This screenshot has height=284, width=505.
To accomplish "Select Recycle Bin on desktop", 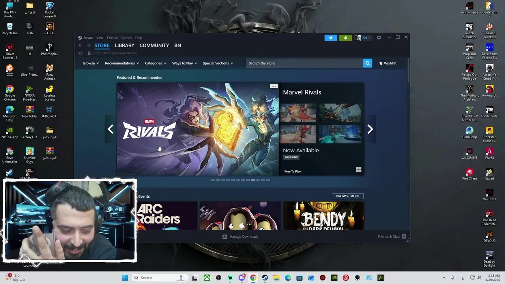I will tap(10, 29).
